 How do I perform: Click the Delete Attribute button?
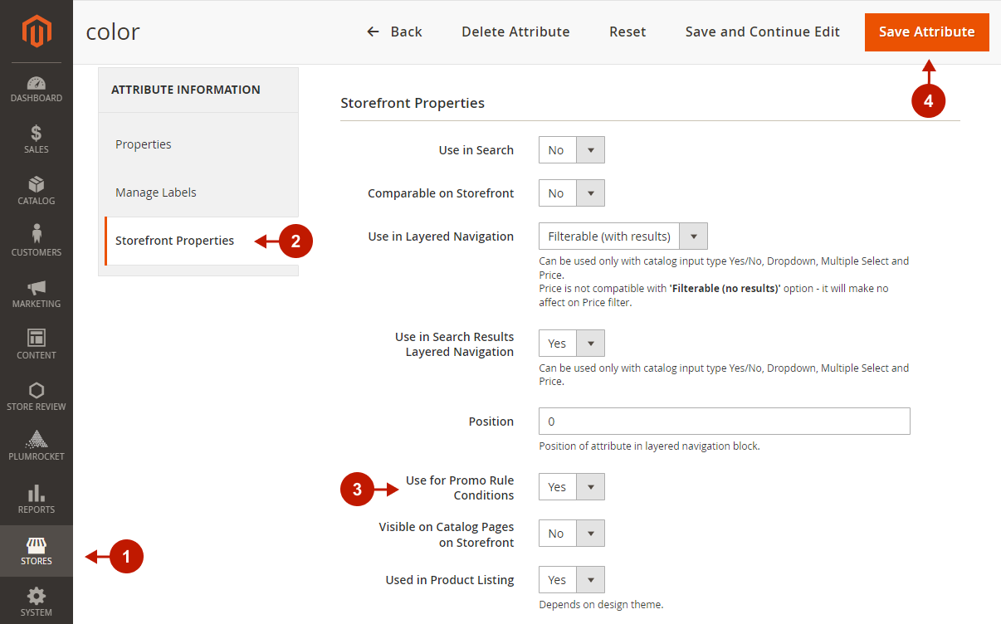click(515, 32)
